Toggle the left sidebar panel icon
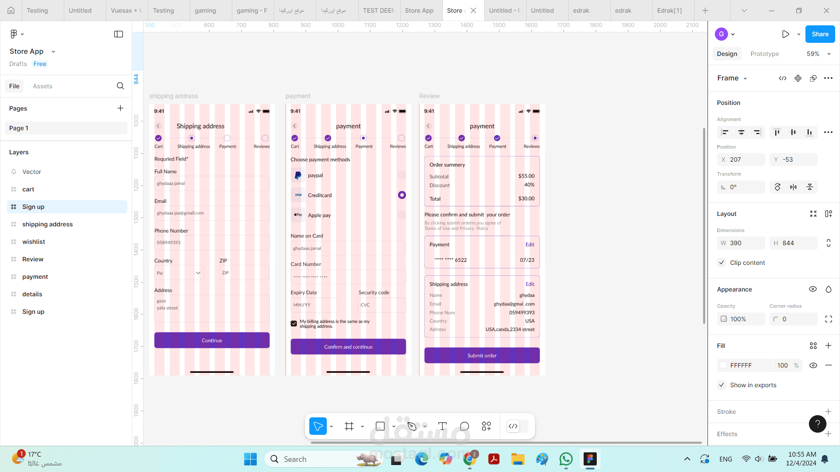The height and width of the screenshot is (472, 840). tap(119, 34)
